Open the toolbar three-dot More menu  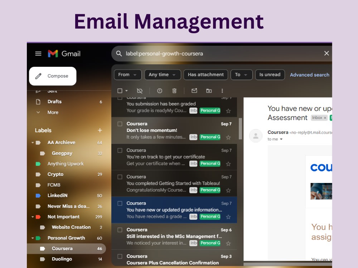click(222, 91)
